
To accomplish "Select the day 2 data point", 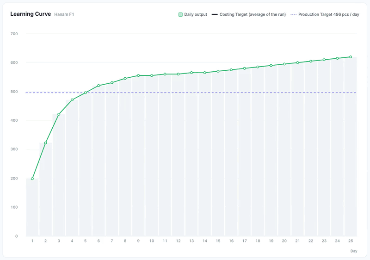I will coord(45,143).
